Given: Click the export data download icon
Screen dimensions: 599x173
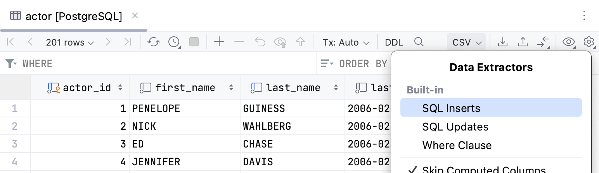Looking at the screenshot, I should 502,42.
